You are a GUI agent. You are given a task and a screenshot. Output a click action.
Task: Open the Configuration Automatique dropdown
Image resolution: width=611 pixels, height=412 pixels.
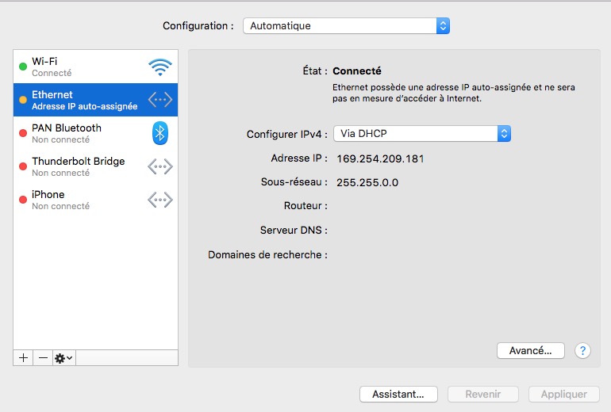(346, 26)
